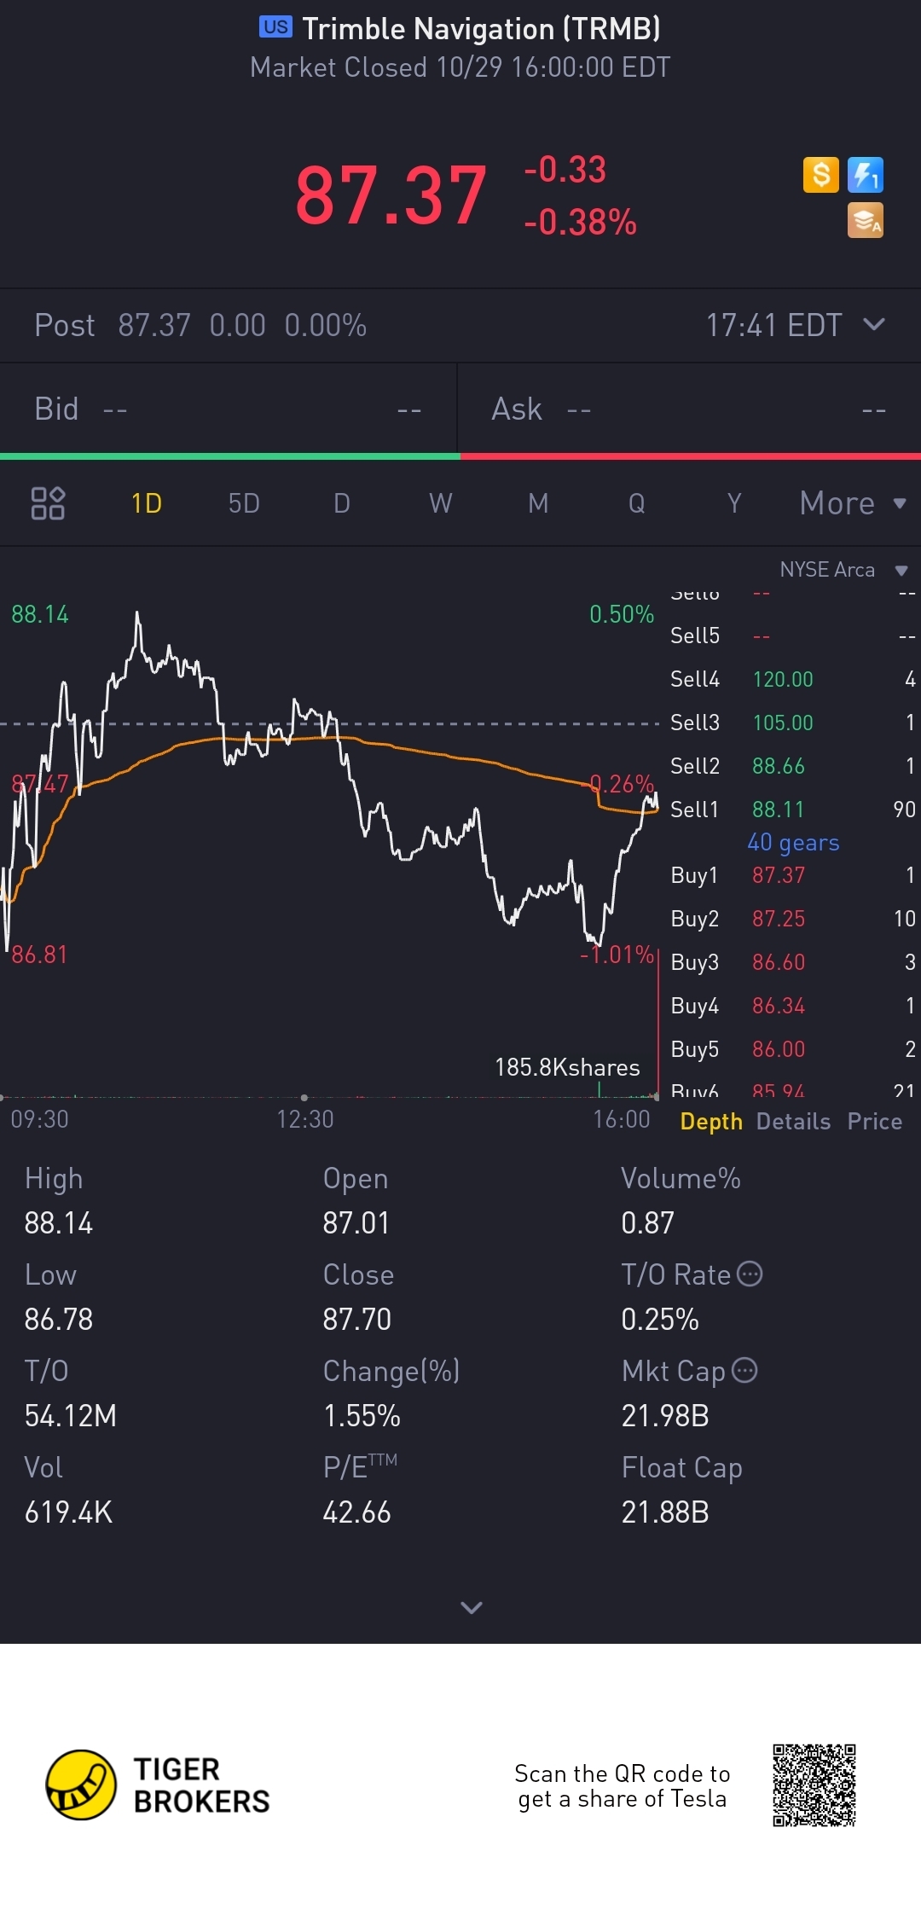Tap the High value 88.14
The image size is (921, 1927).
pyautogui.click(x=58, y=1223)
